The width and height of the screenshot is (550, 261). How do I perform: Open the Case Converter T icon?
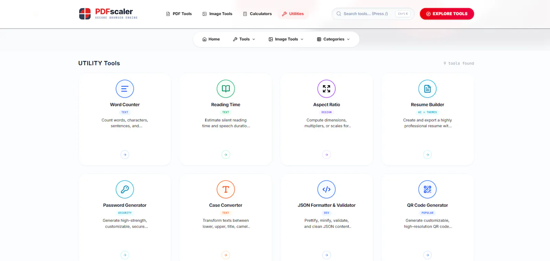pyautogui.click(x=226, y=189)
